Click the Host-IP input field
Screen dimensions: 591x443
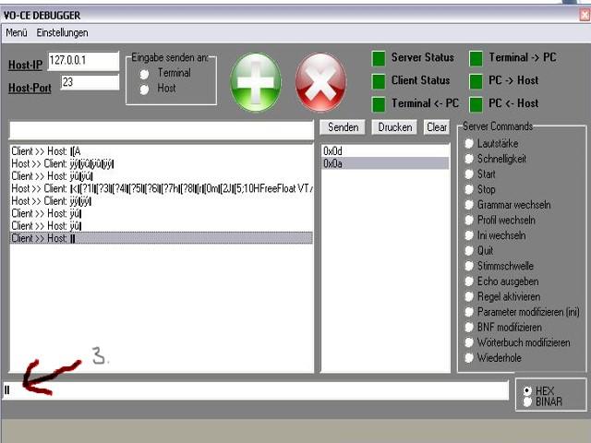83,61
